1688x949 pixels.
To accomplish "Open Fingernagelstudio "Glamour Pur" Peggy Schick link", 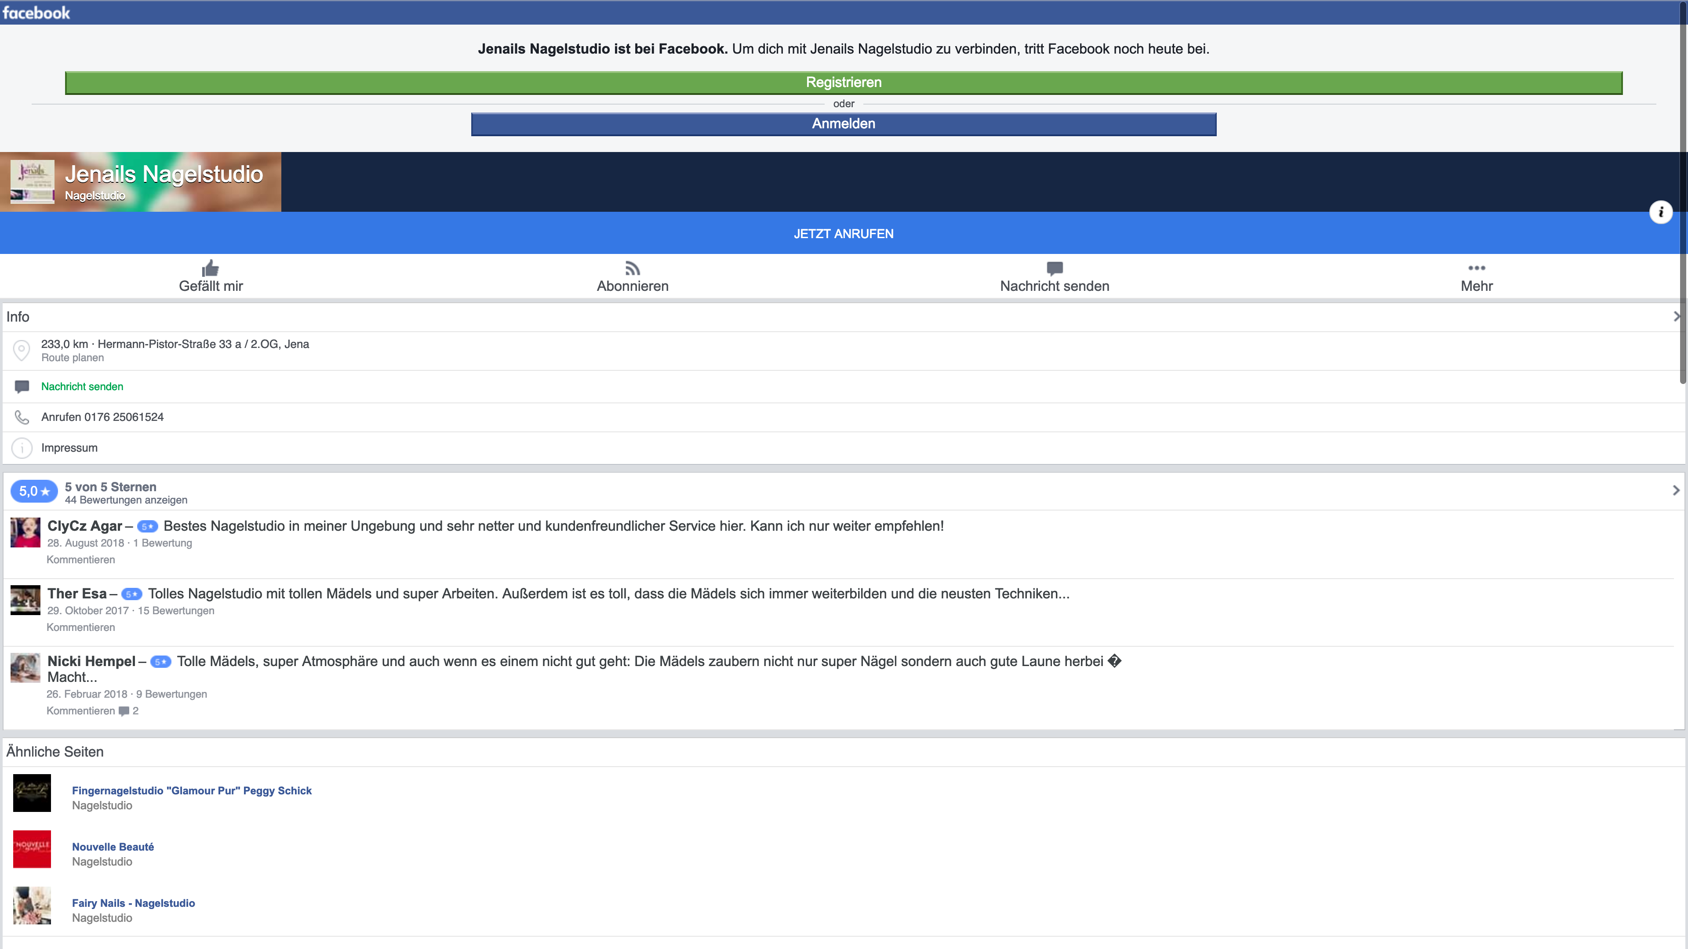I will pos(192,790).
